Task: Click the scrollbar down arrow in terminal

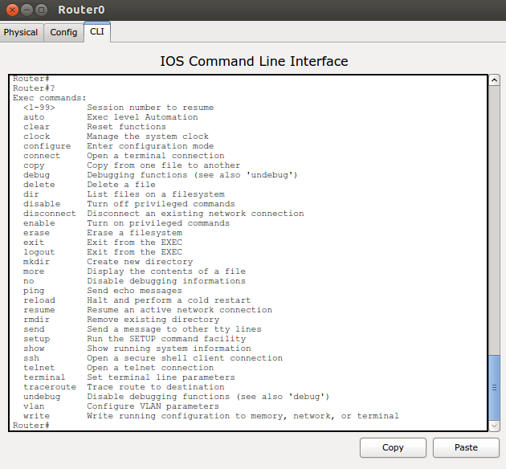Action: coord(494,425)
